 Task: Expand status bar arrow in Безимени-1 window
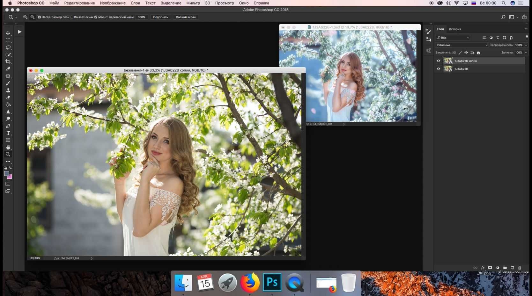[x=92, y=258]
